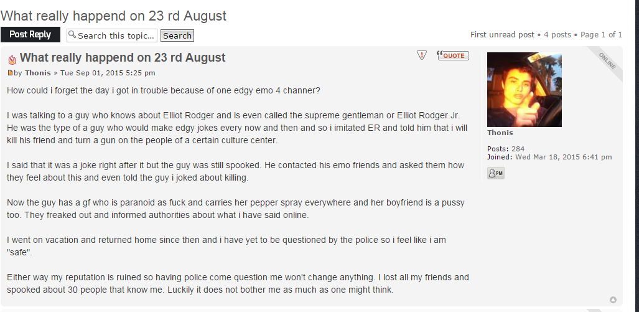639x312 pixels.
Task: Open Thonis profile from the byline
Action: (x=37, y=73)
